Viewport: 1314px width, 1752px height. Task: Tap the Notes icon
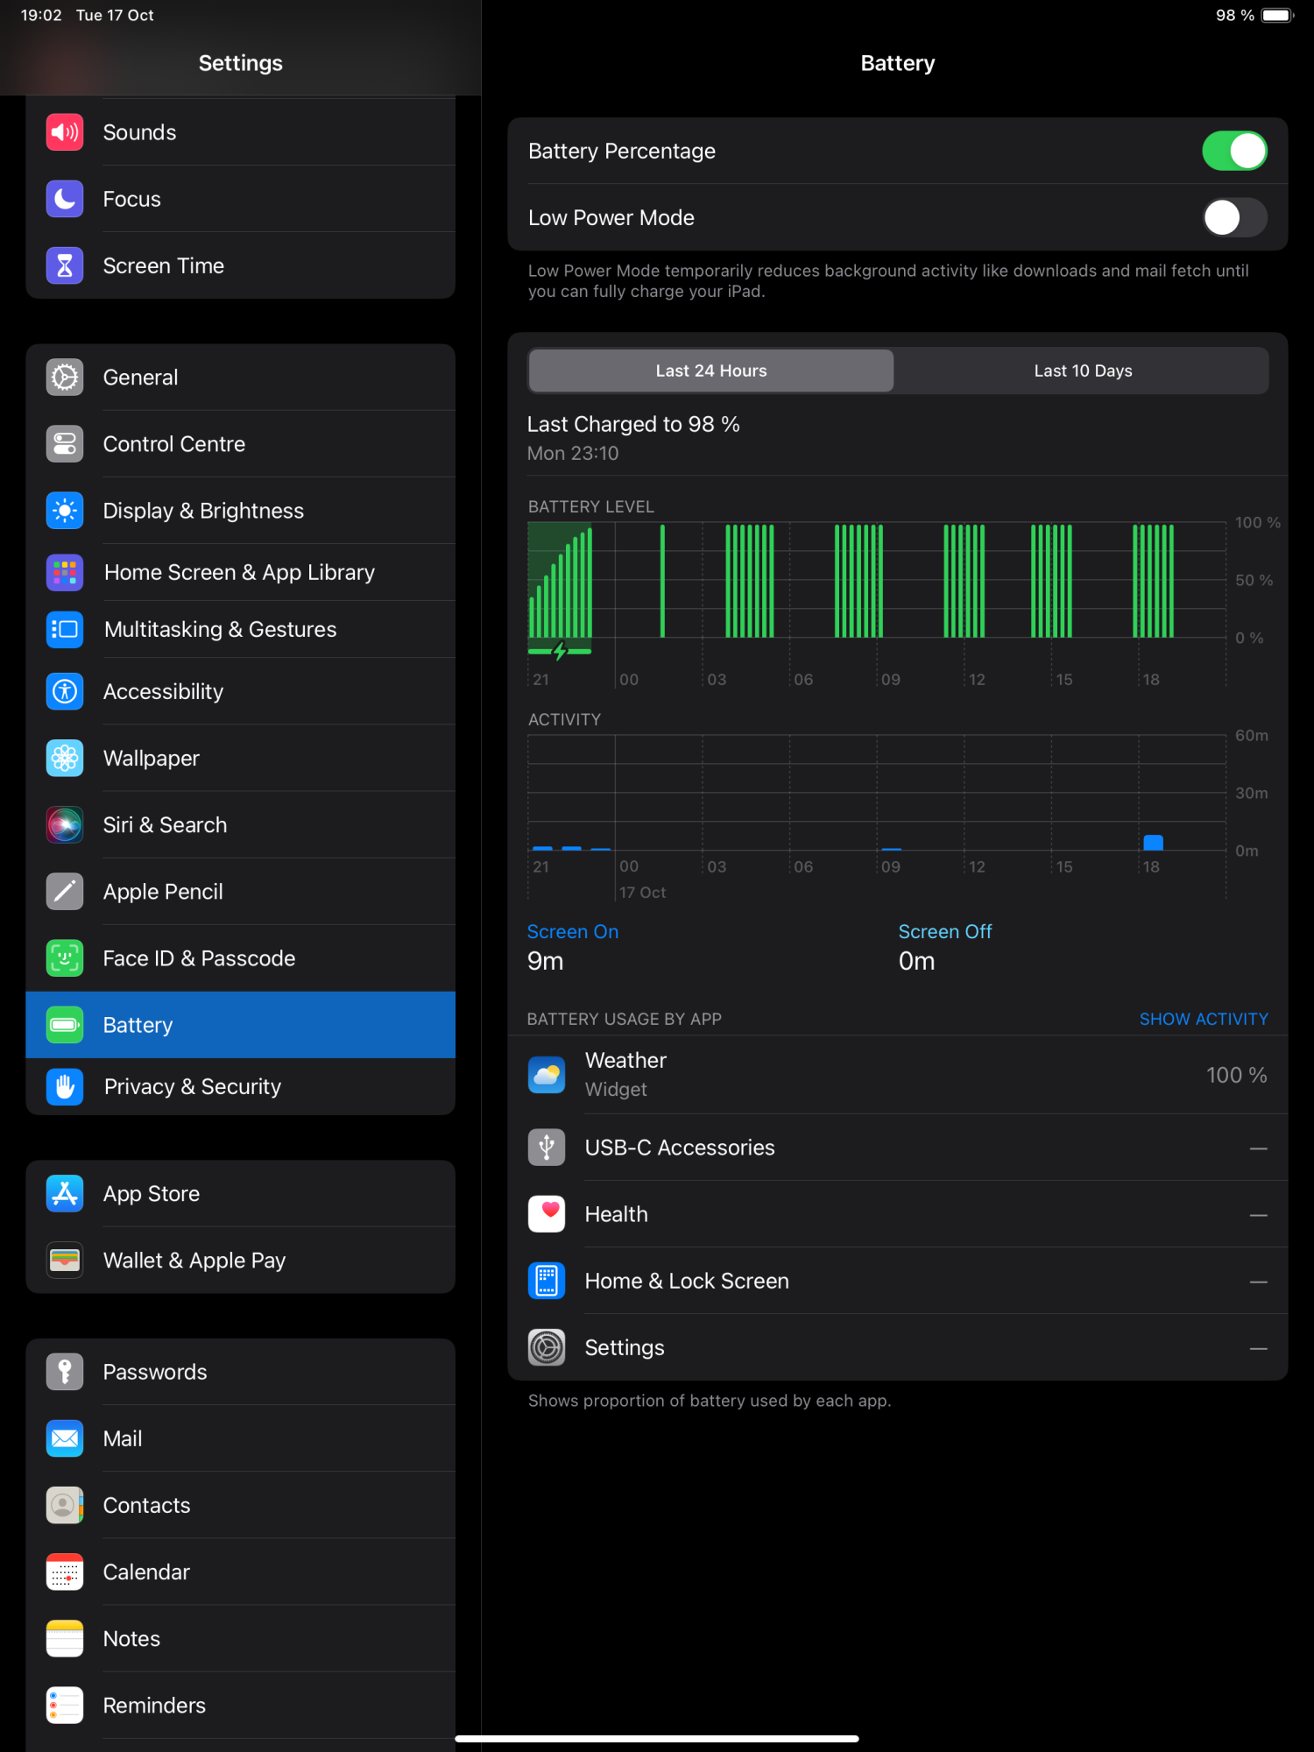click(x=65, y=1638)
